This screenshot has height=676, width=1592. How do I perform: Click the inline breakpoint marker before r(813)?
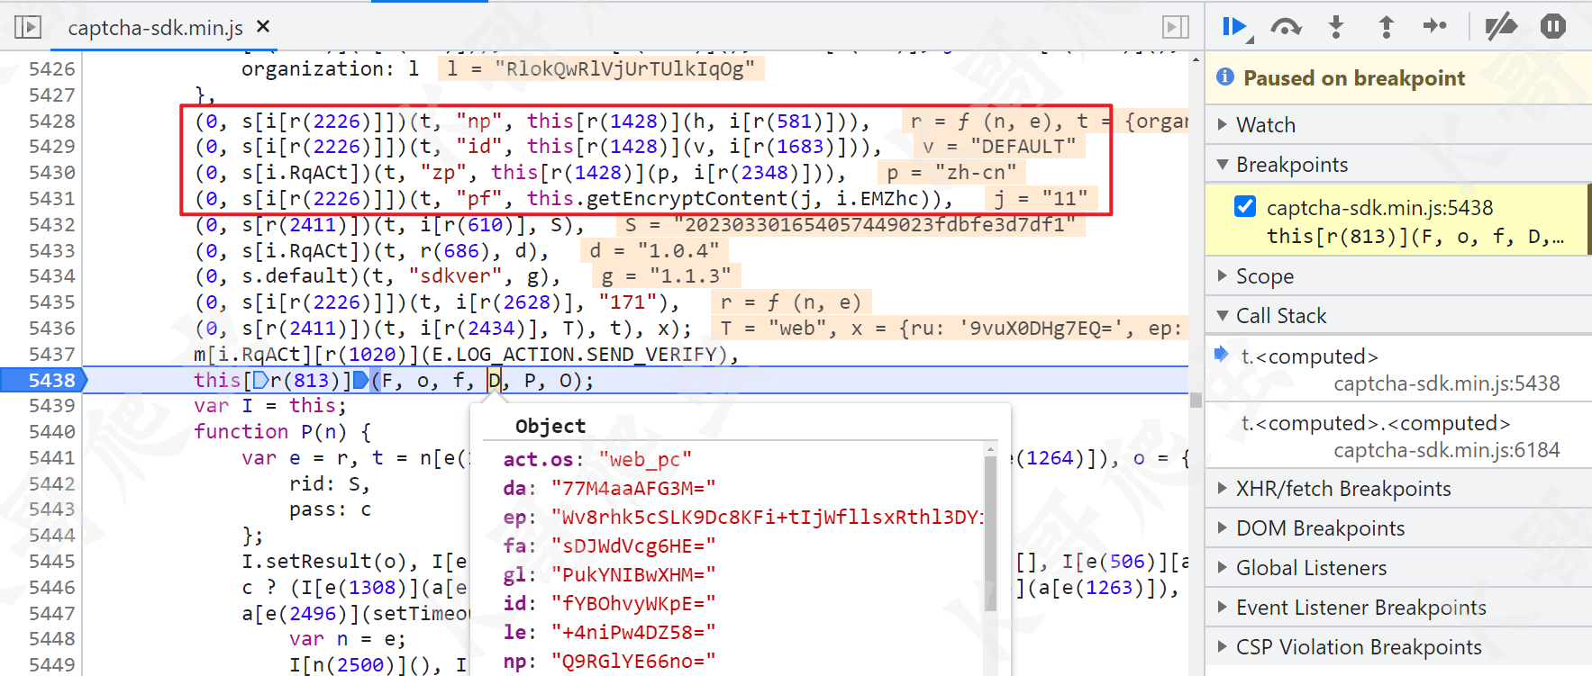coord(260,381)
